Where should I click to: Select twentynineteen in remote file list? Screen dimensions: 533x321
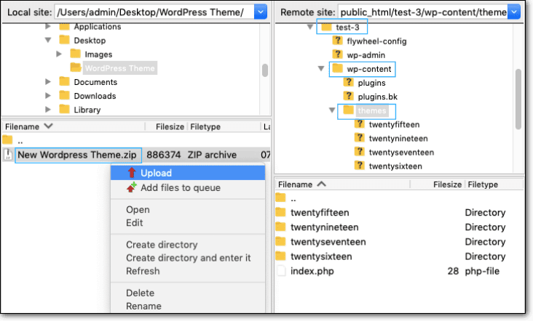[324, 227]
